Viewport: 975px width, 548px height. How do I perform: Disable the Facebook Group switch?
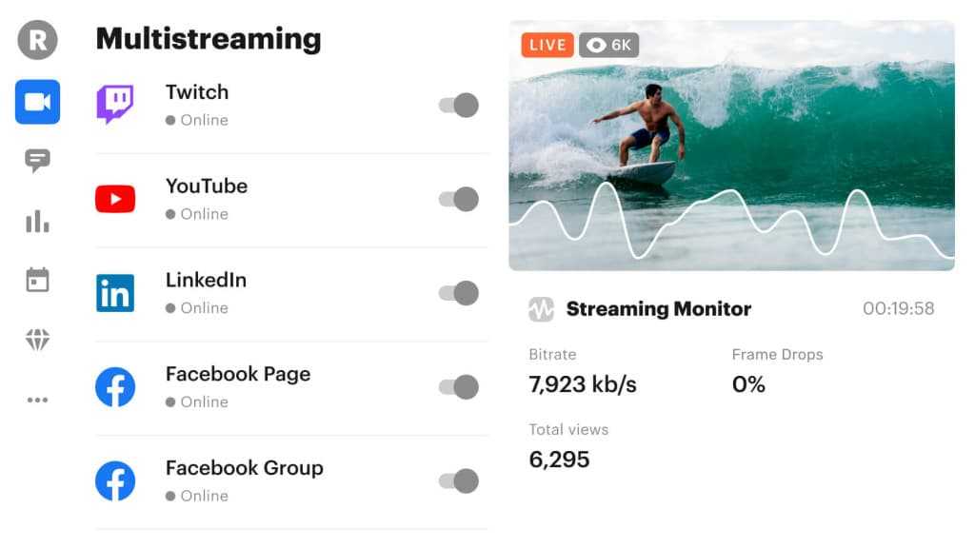459,480
